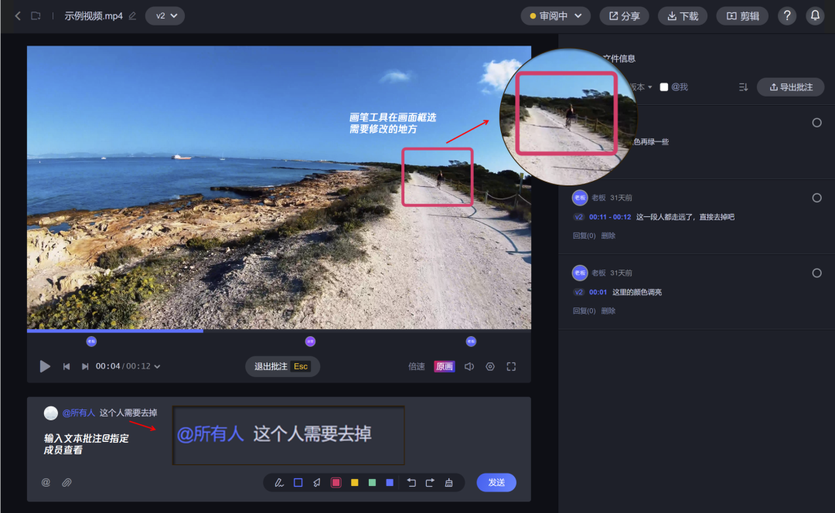
Task: Clear all drawn annotations
Action: [449, 483]
